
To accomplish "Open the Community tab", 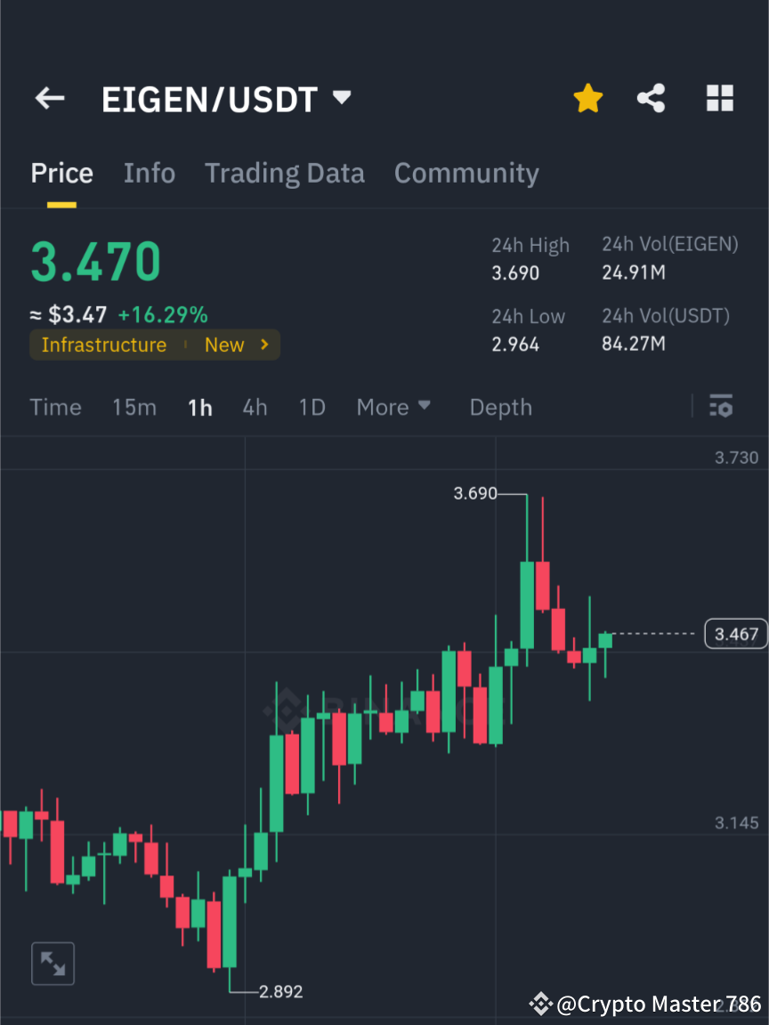I will coord(466,173).
